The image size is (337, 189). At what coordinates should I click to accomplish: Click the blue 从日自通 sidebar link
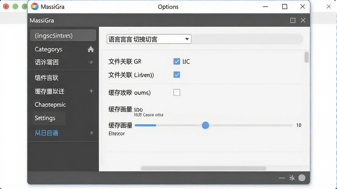(x=46, y=133)
